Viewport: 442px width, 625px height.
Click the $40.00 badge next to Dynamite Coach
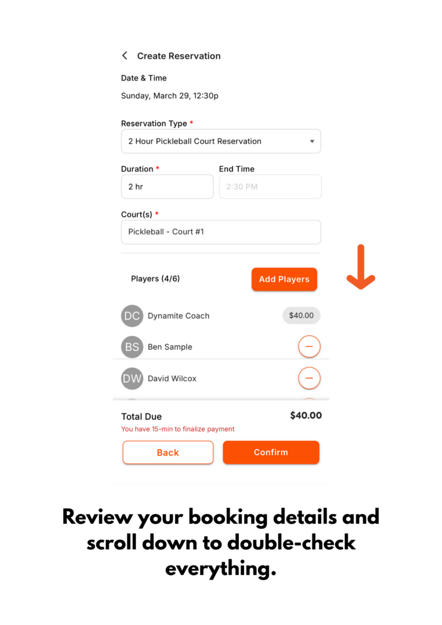[301, 315]
